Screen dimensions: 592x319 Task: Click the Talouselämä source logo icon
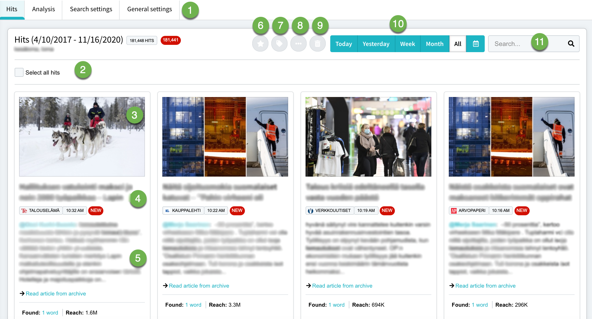[24, 211]
